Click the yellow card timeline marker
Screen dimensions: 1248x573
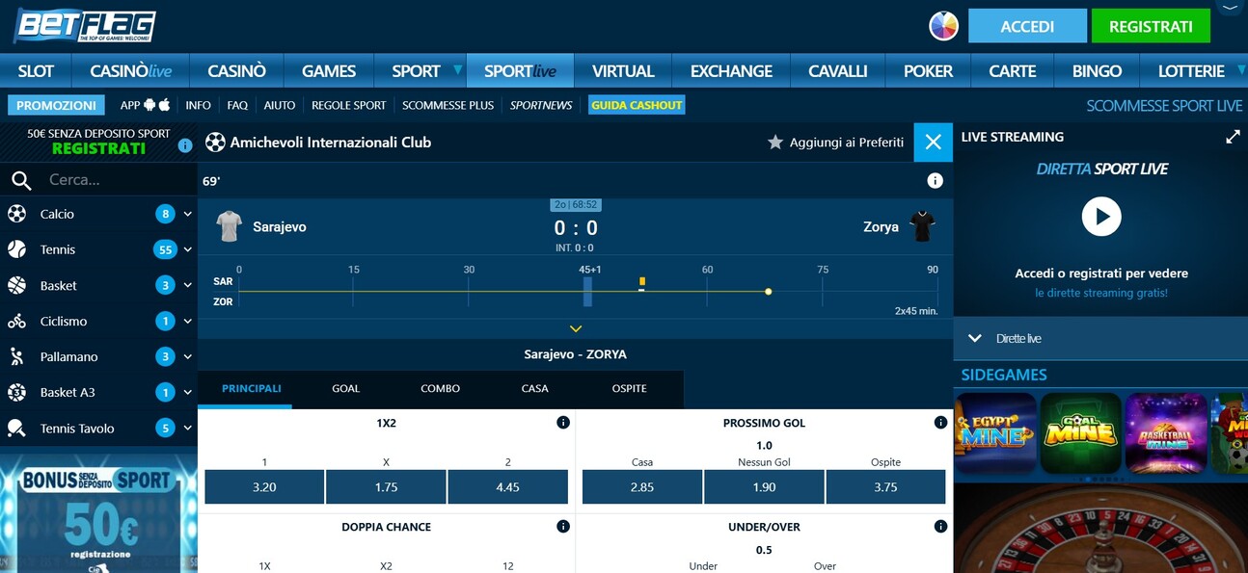click(x=642, y=281)
